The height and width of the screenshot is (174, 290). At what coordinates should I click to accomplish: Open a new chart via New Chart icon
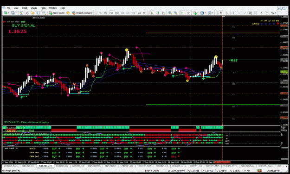(x=6, y=13)
